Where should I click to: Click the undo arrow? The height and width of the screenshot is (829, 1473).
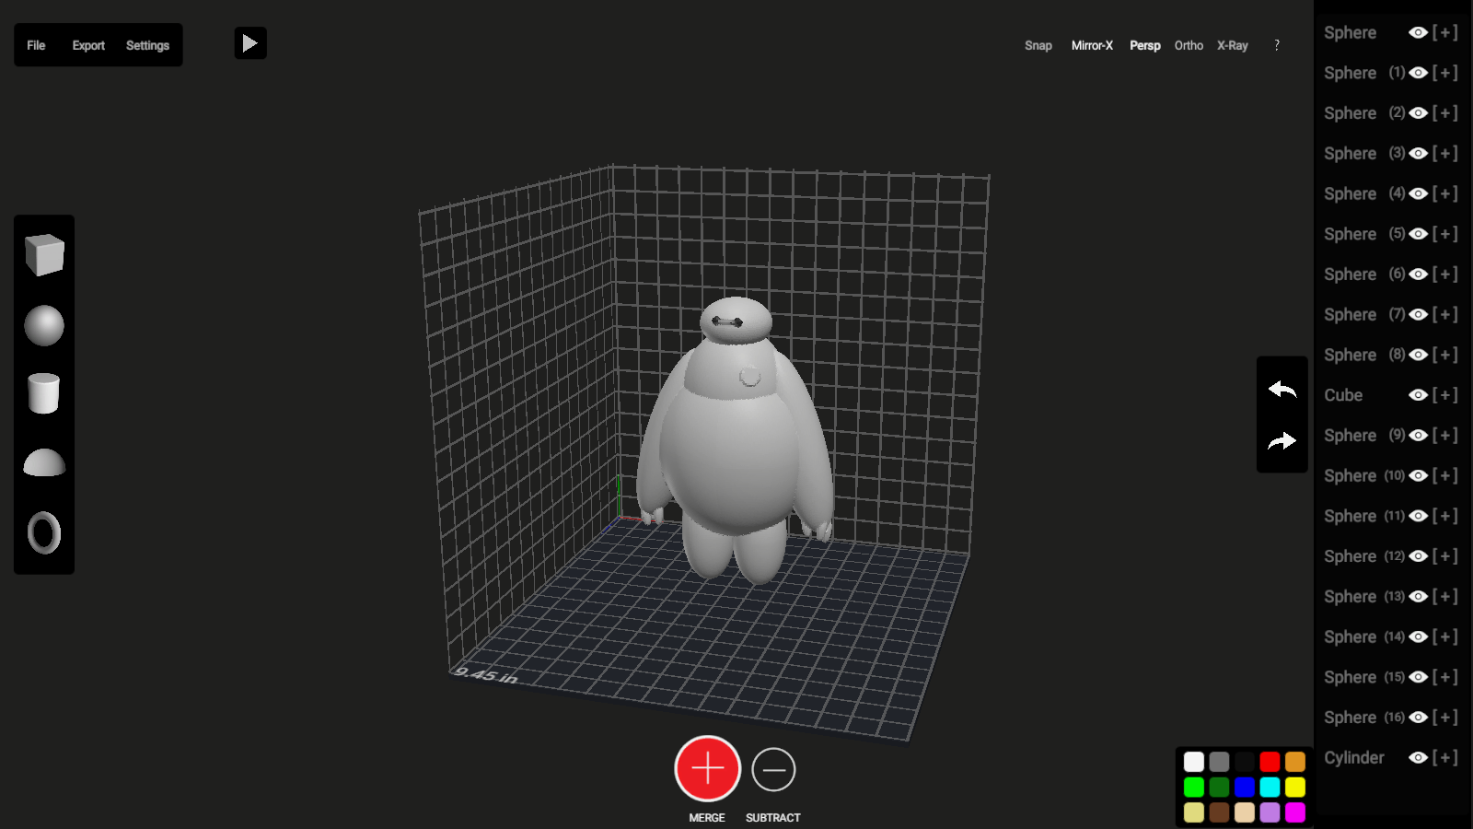[x=1282, y=390]
